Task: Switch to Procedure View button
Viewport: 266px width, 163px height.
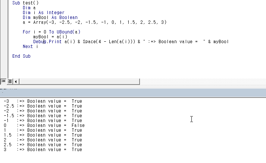Action: click(x=3, y=81)
